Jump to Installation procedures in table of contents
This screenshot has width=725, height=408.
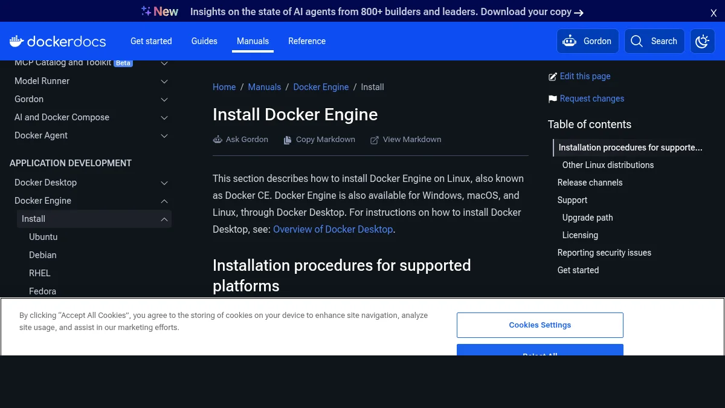(x=630, y=147)
